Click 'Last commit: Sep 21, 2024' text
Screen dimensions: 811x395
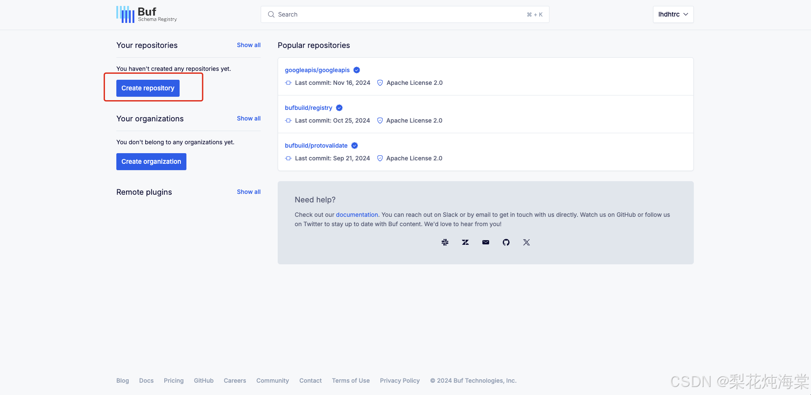click(332, 158)
